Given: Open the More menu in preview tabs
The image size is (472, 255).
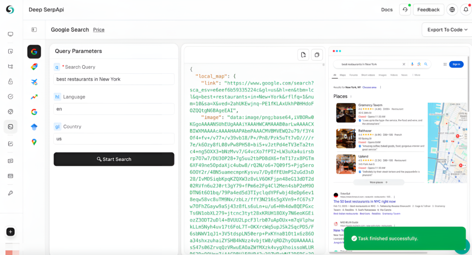Looking at the screenshot, I should (417, 75).
